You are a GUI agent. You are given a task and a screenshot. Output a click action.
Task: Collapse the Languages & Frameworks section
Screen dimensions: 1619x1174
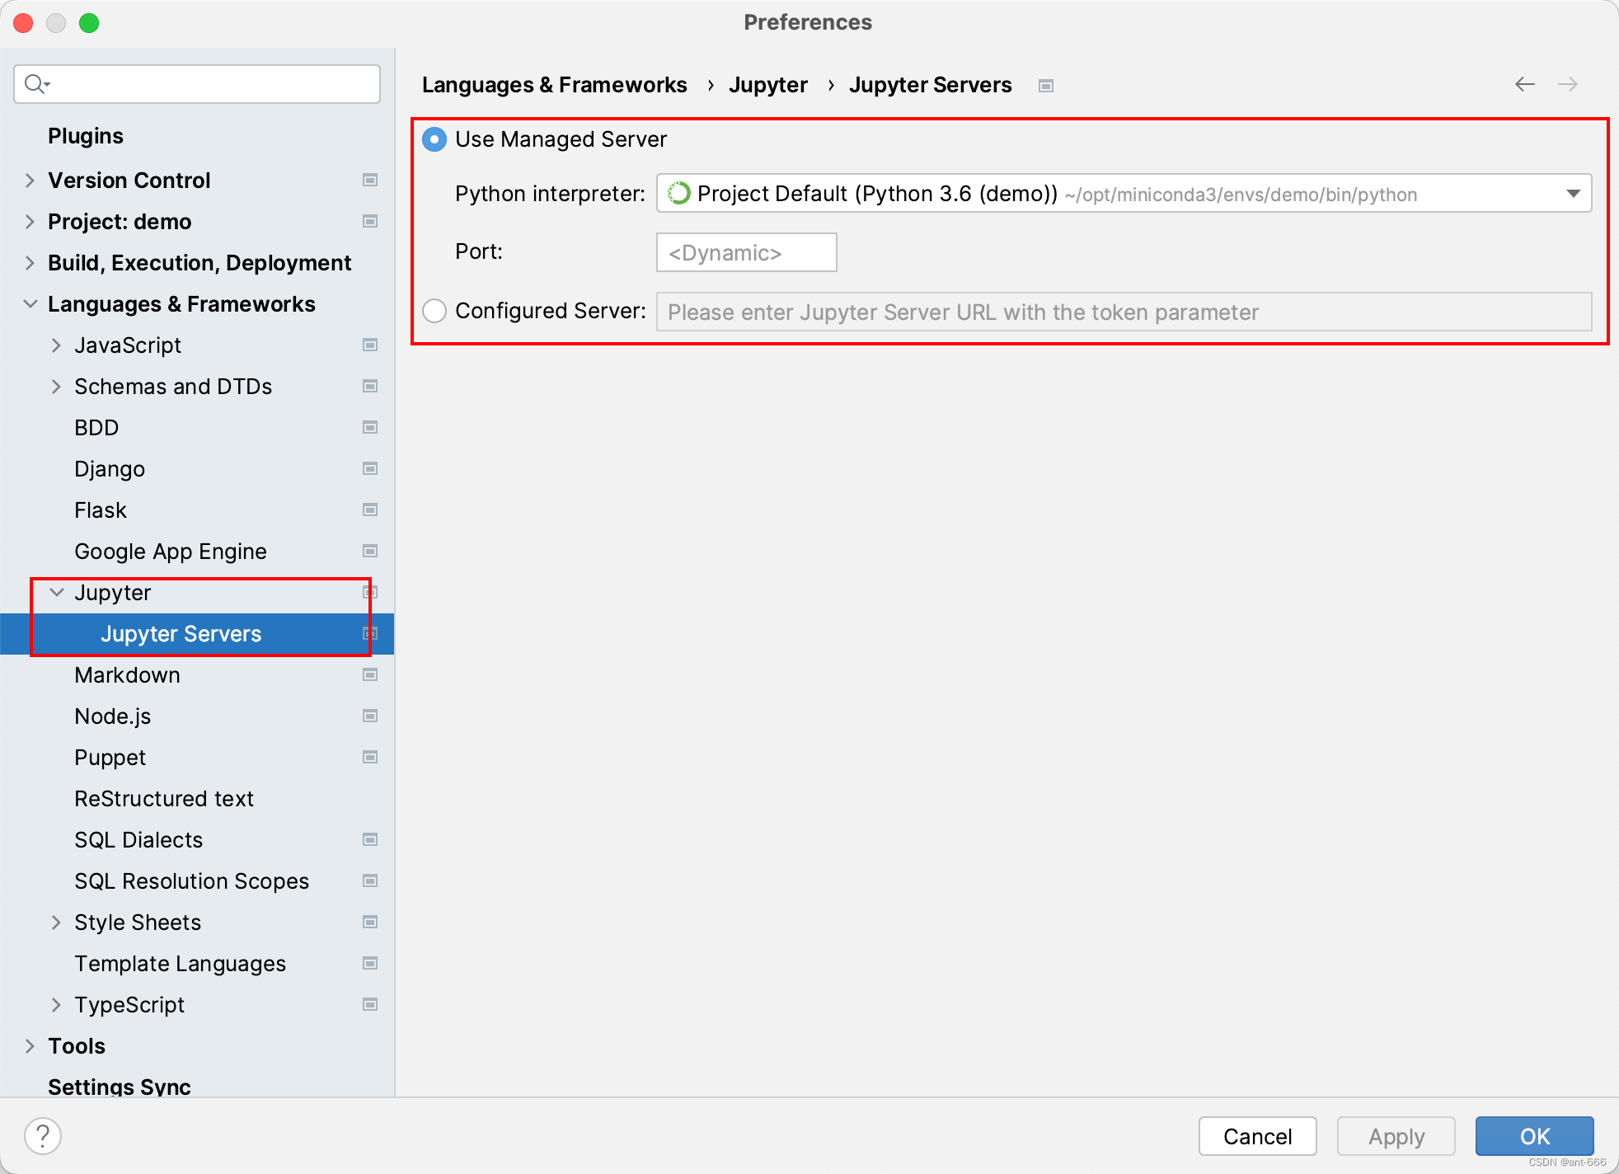(30, 303)
